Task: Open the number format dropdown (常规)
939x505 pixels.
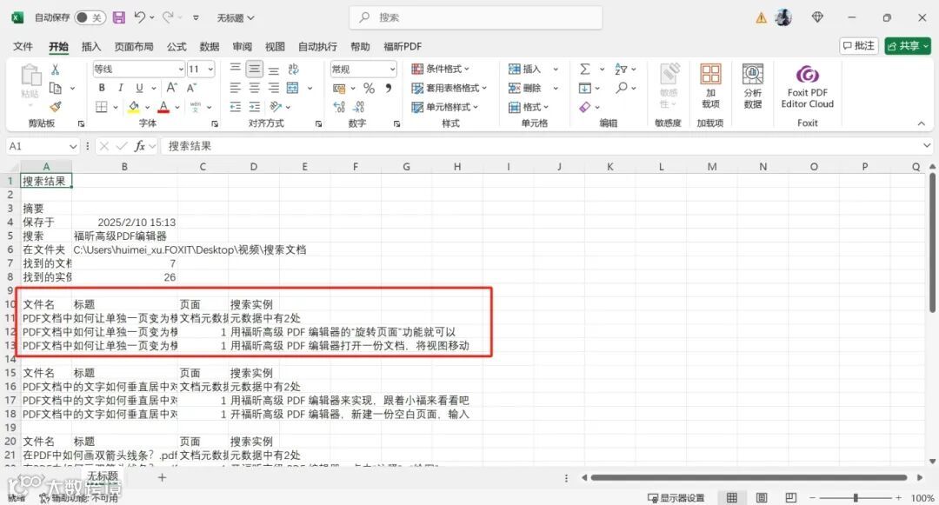Action: coord(392,70)
